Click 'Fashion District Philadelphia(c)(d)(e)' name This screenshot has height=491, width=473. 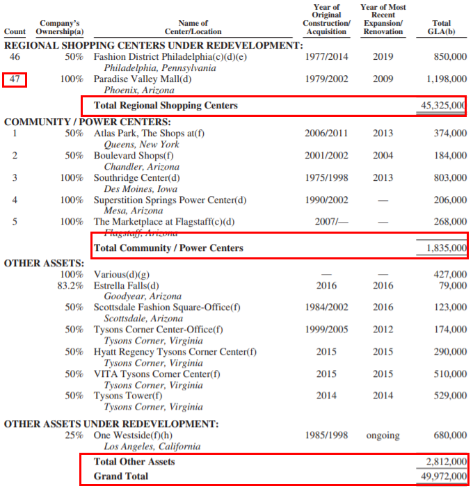point(170,57)
